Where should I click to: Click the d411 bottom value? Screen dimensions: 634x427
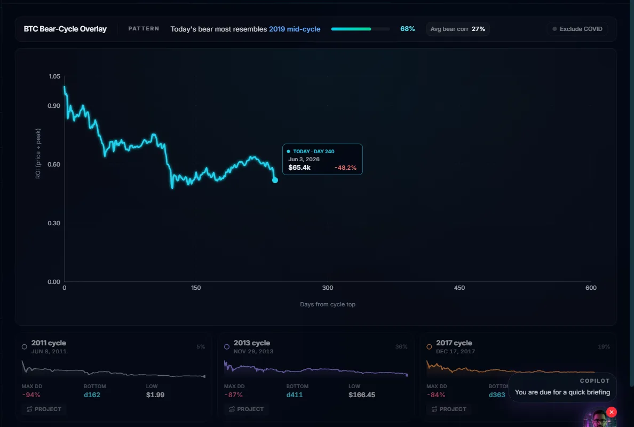coord(295,395)
